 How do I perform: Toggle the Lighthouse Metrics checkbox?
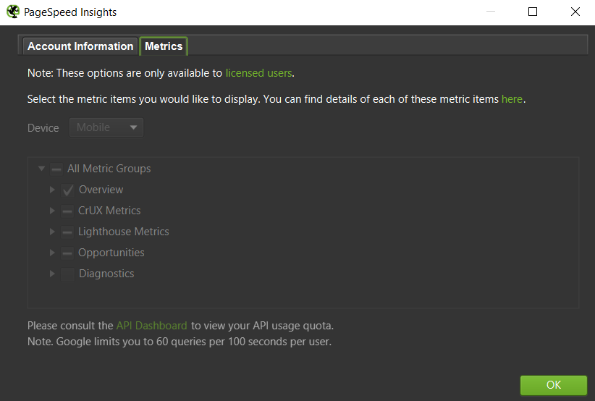67,232
